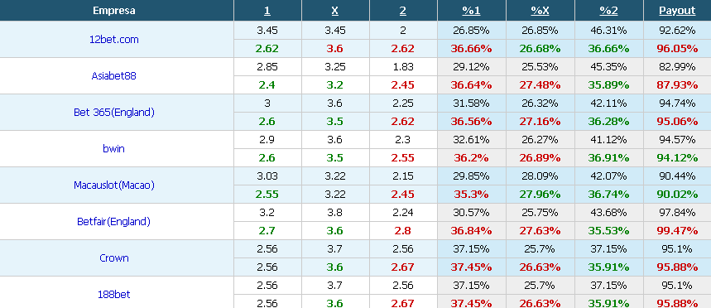This screenshot has width=711, height=308.
Task: Open the Asiabet88 company link
Action: pos(114,75)
